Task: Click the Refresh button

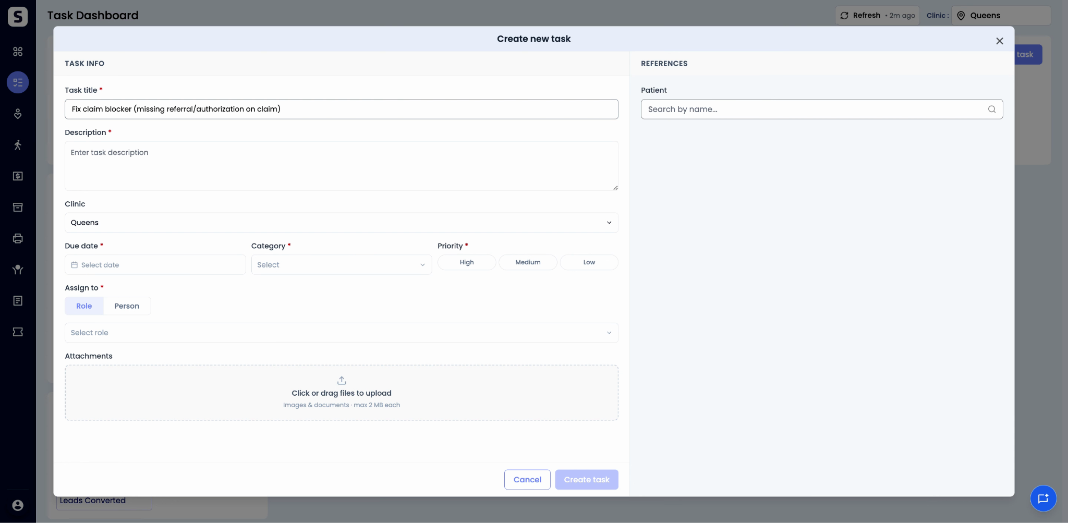Action: point(877,16)
